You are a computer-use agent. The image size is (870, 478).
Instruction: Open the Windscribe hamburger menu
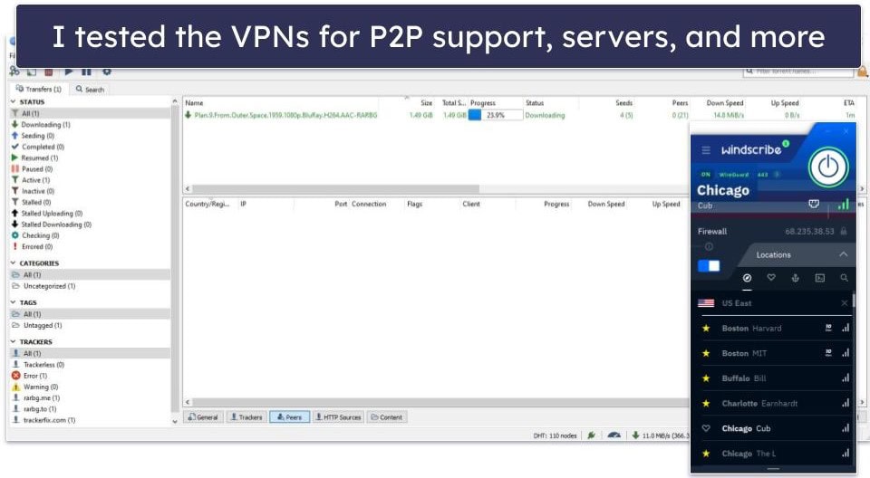click(x=706, y=149)
